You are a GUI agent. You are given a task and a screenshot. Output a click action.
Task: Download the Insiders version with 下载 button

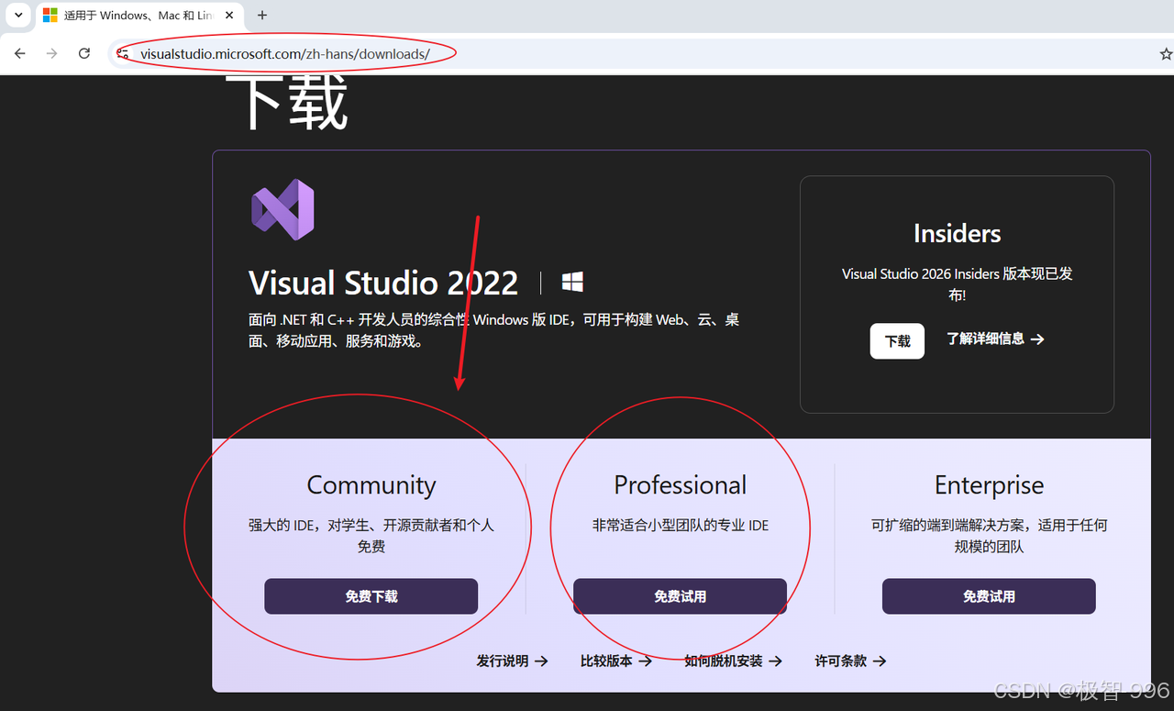click(x=897, y=341)
